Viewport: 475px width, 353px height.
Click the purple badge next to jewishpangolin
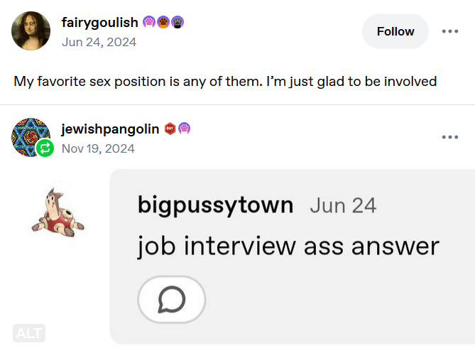[183, 129]
